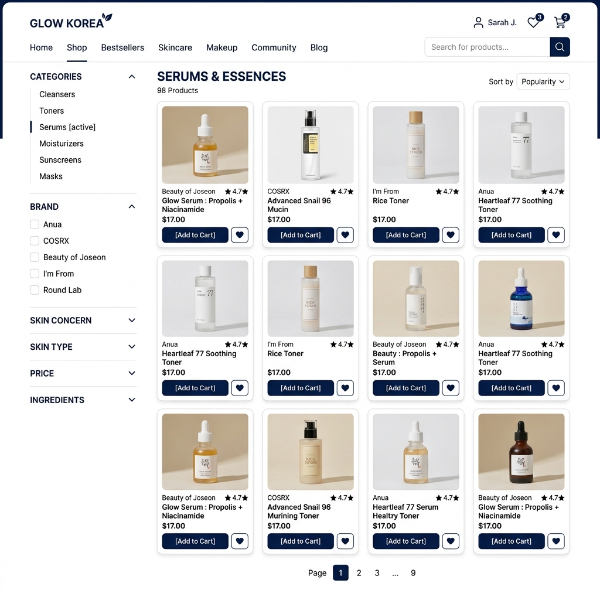Add Advanced Snail 96 Murining Toner to cart

tap(301, 541)
